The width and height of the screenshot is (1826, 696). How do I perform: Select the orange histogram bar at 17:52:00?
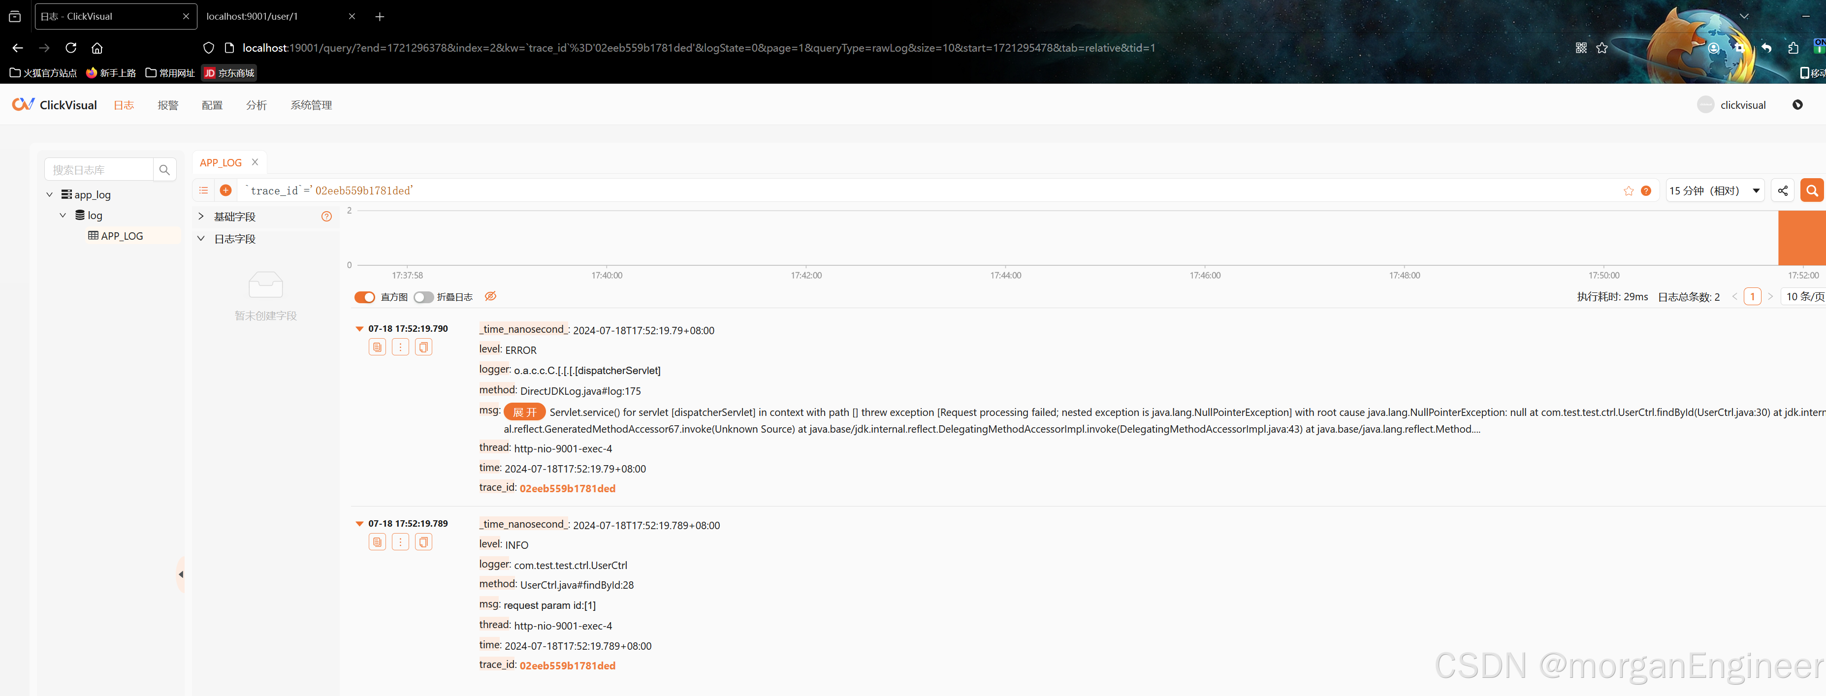(1802, 237)
